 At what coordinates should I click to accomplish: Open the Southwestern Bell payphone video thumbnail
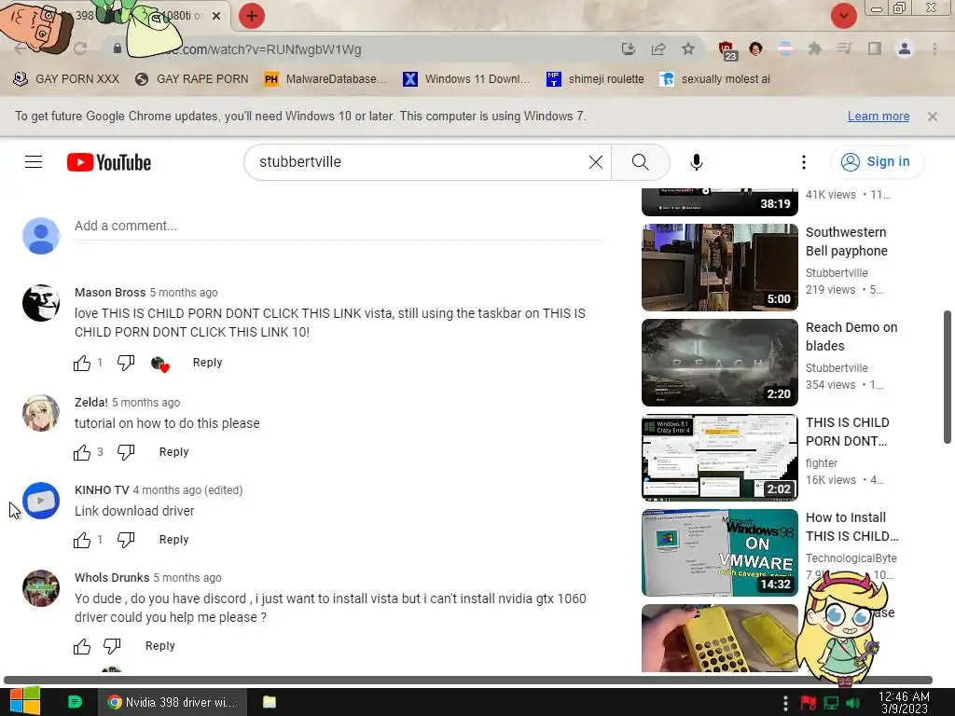click(719, 268)
